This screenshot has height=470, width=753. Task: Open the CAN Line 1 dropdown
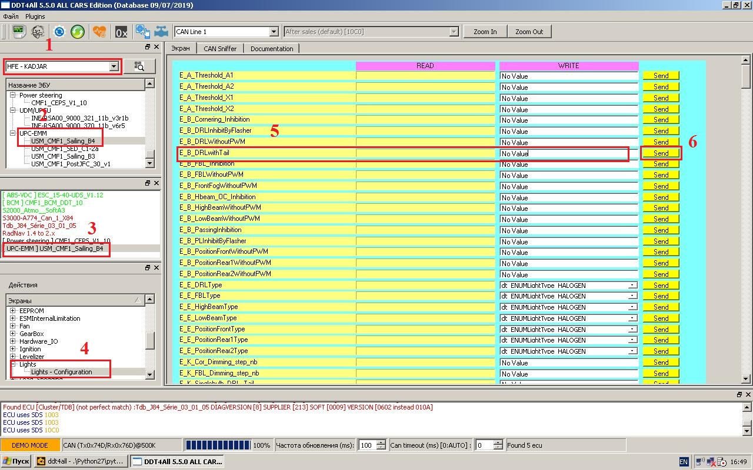tap(274, 32)
